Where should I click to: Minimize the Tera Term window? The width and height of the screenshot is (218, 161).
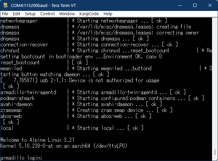point(180,5)
